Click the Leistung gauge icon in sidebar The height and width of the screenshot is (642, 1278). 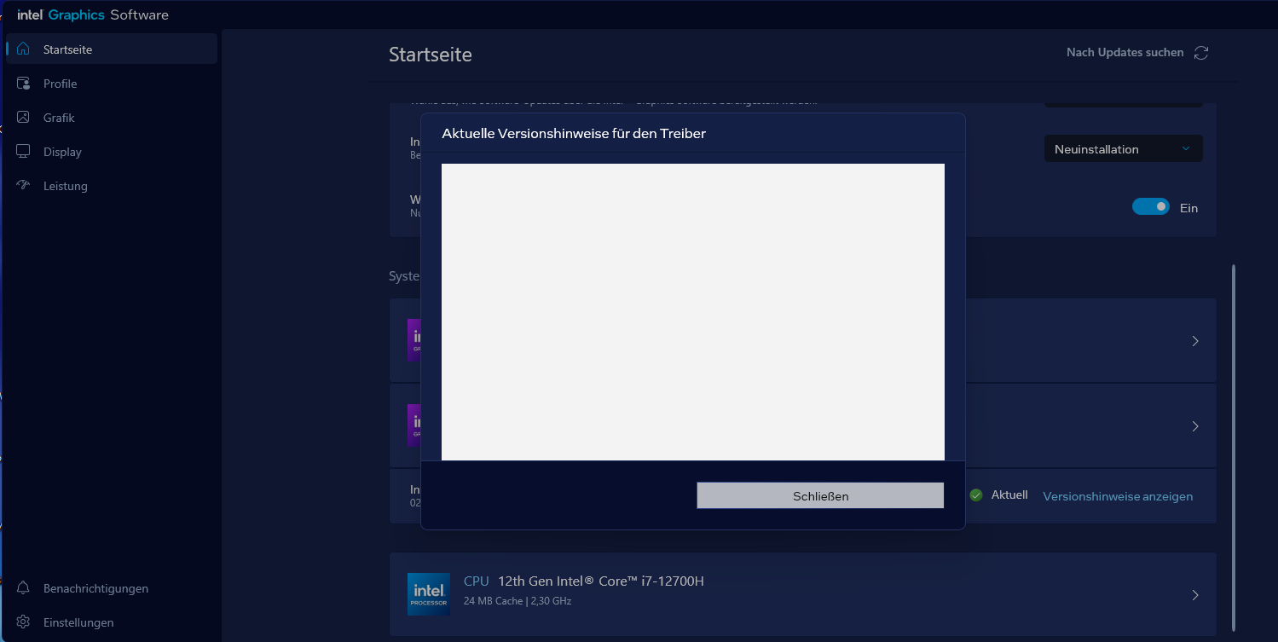coord(24,186)
